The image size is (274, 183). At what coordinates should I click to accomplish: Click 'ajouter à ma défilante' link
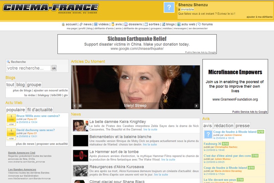[260, 17]
